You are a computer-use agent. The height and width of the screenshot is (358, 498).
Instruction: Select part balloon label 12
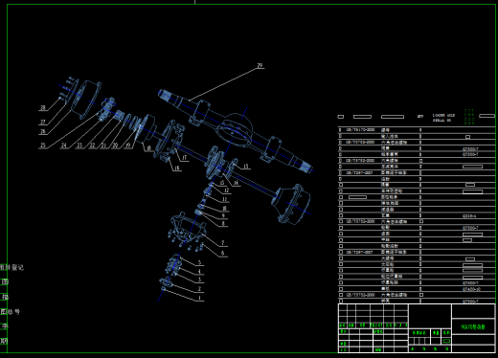tap(226, 190)
